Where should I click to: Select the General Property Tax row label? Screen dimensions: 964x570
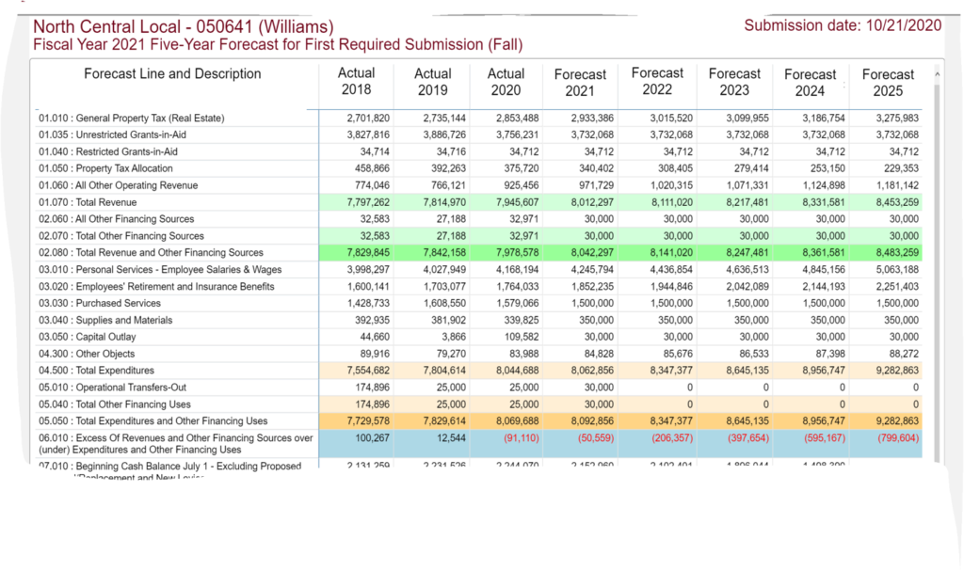point(132,119)
